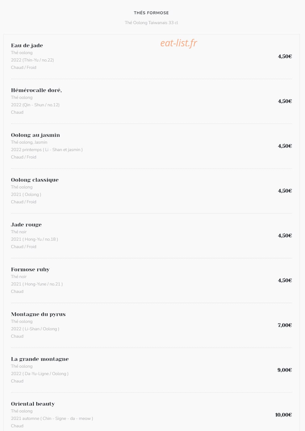305x431 pixels.
Task: Click the 7,00€ price of Montagne du pyrus
Action: coord(285,325)
